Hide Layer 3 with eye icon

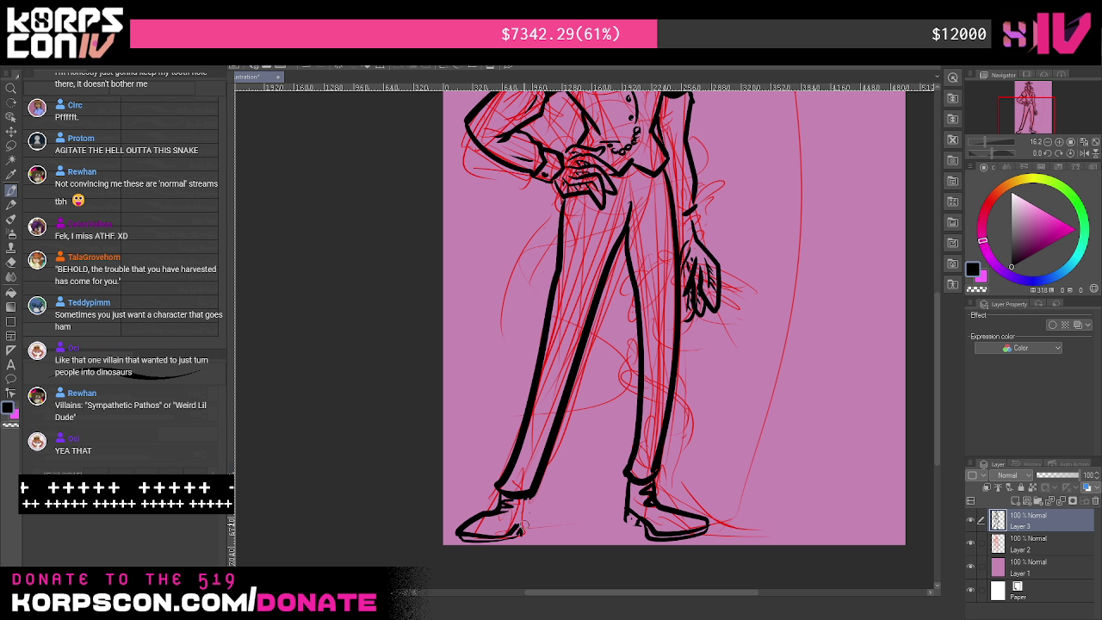click(970, 520)
